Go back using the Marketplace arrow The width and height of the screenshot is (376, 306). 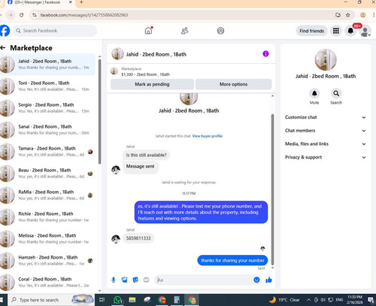pyautogui.click(x=3, y=47)
